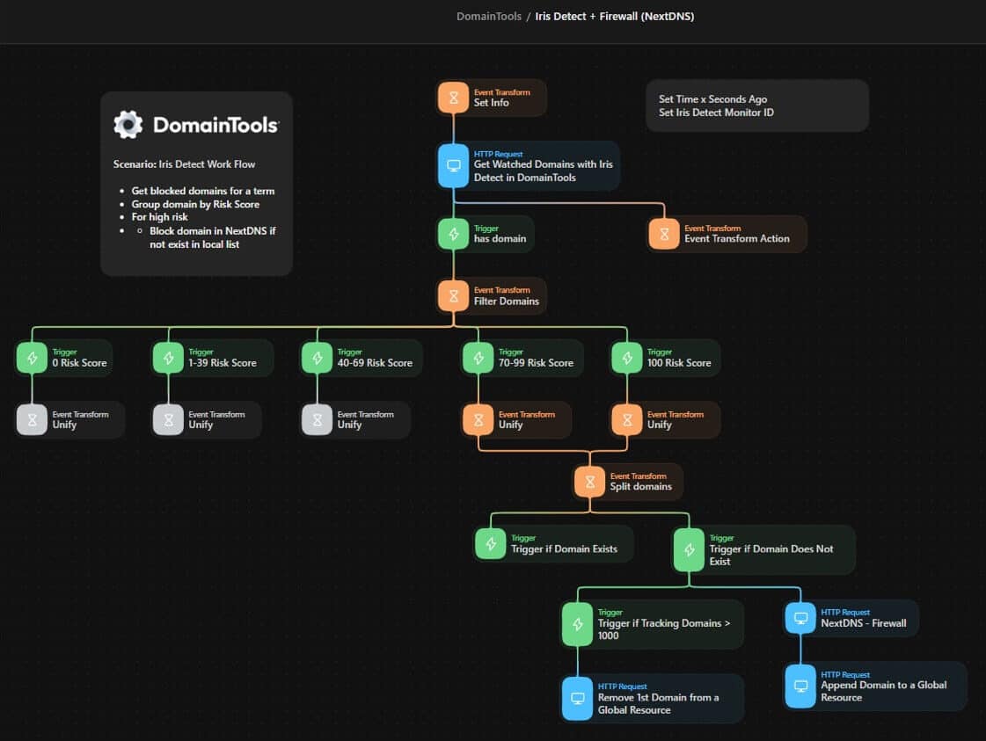Click Trigger if Domain Exists lightning icon
The width and height of the screenshot is (986, 741).
click(x=491, y=543)
